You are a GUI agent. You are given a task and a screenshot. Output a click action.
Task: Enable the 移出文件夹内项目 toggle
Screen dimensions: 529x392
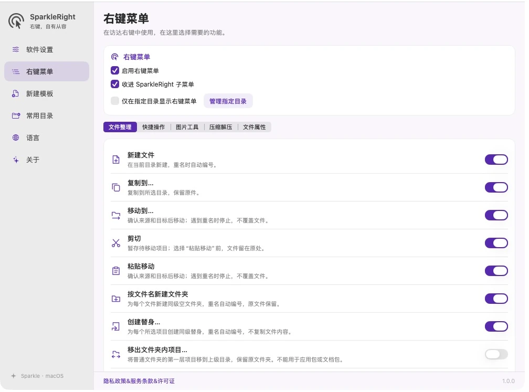click(x=496, y=354)
